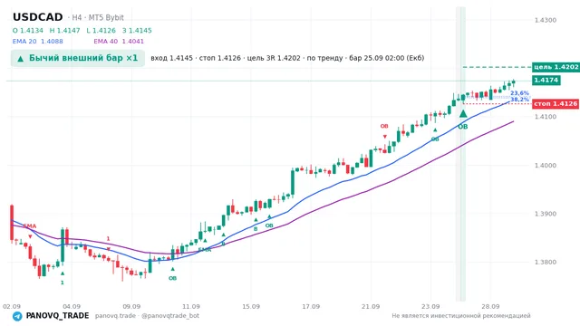This screenshot has width=580, height=326.
Task: Click the 'H4 · MT5 Bybit' timeframe label
Action: (x=98, y=18)
